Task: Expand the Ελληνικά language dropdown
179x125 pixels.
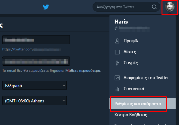Action: (x=35, y=85)
